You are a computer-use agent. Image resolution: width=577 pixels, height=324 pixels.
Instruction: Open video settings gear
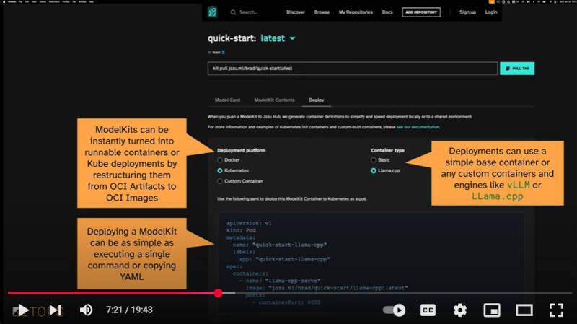tap(460, 310)
